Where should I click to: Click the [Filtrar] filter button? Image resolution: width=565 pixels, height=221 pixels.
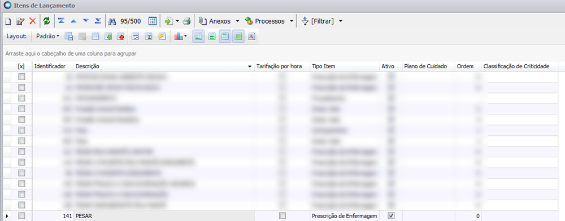[x=318, y=21]
